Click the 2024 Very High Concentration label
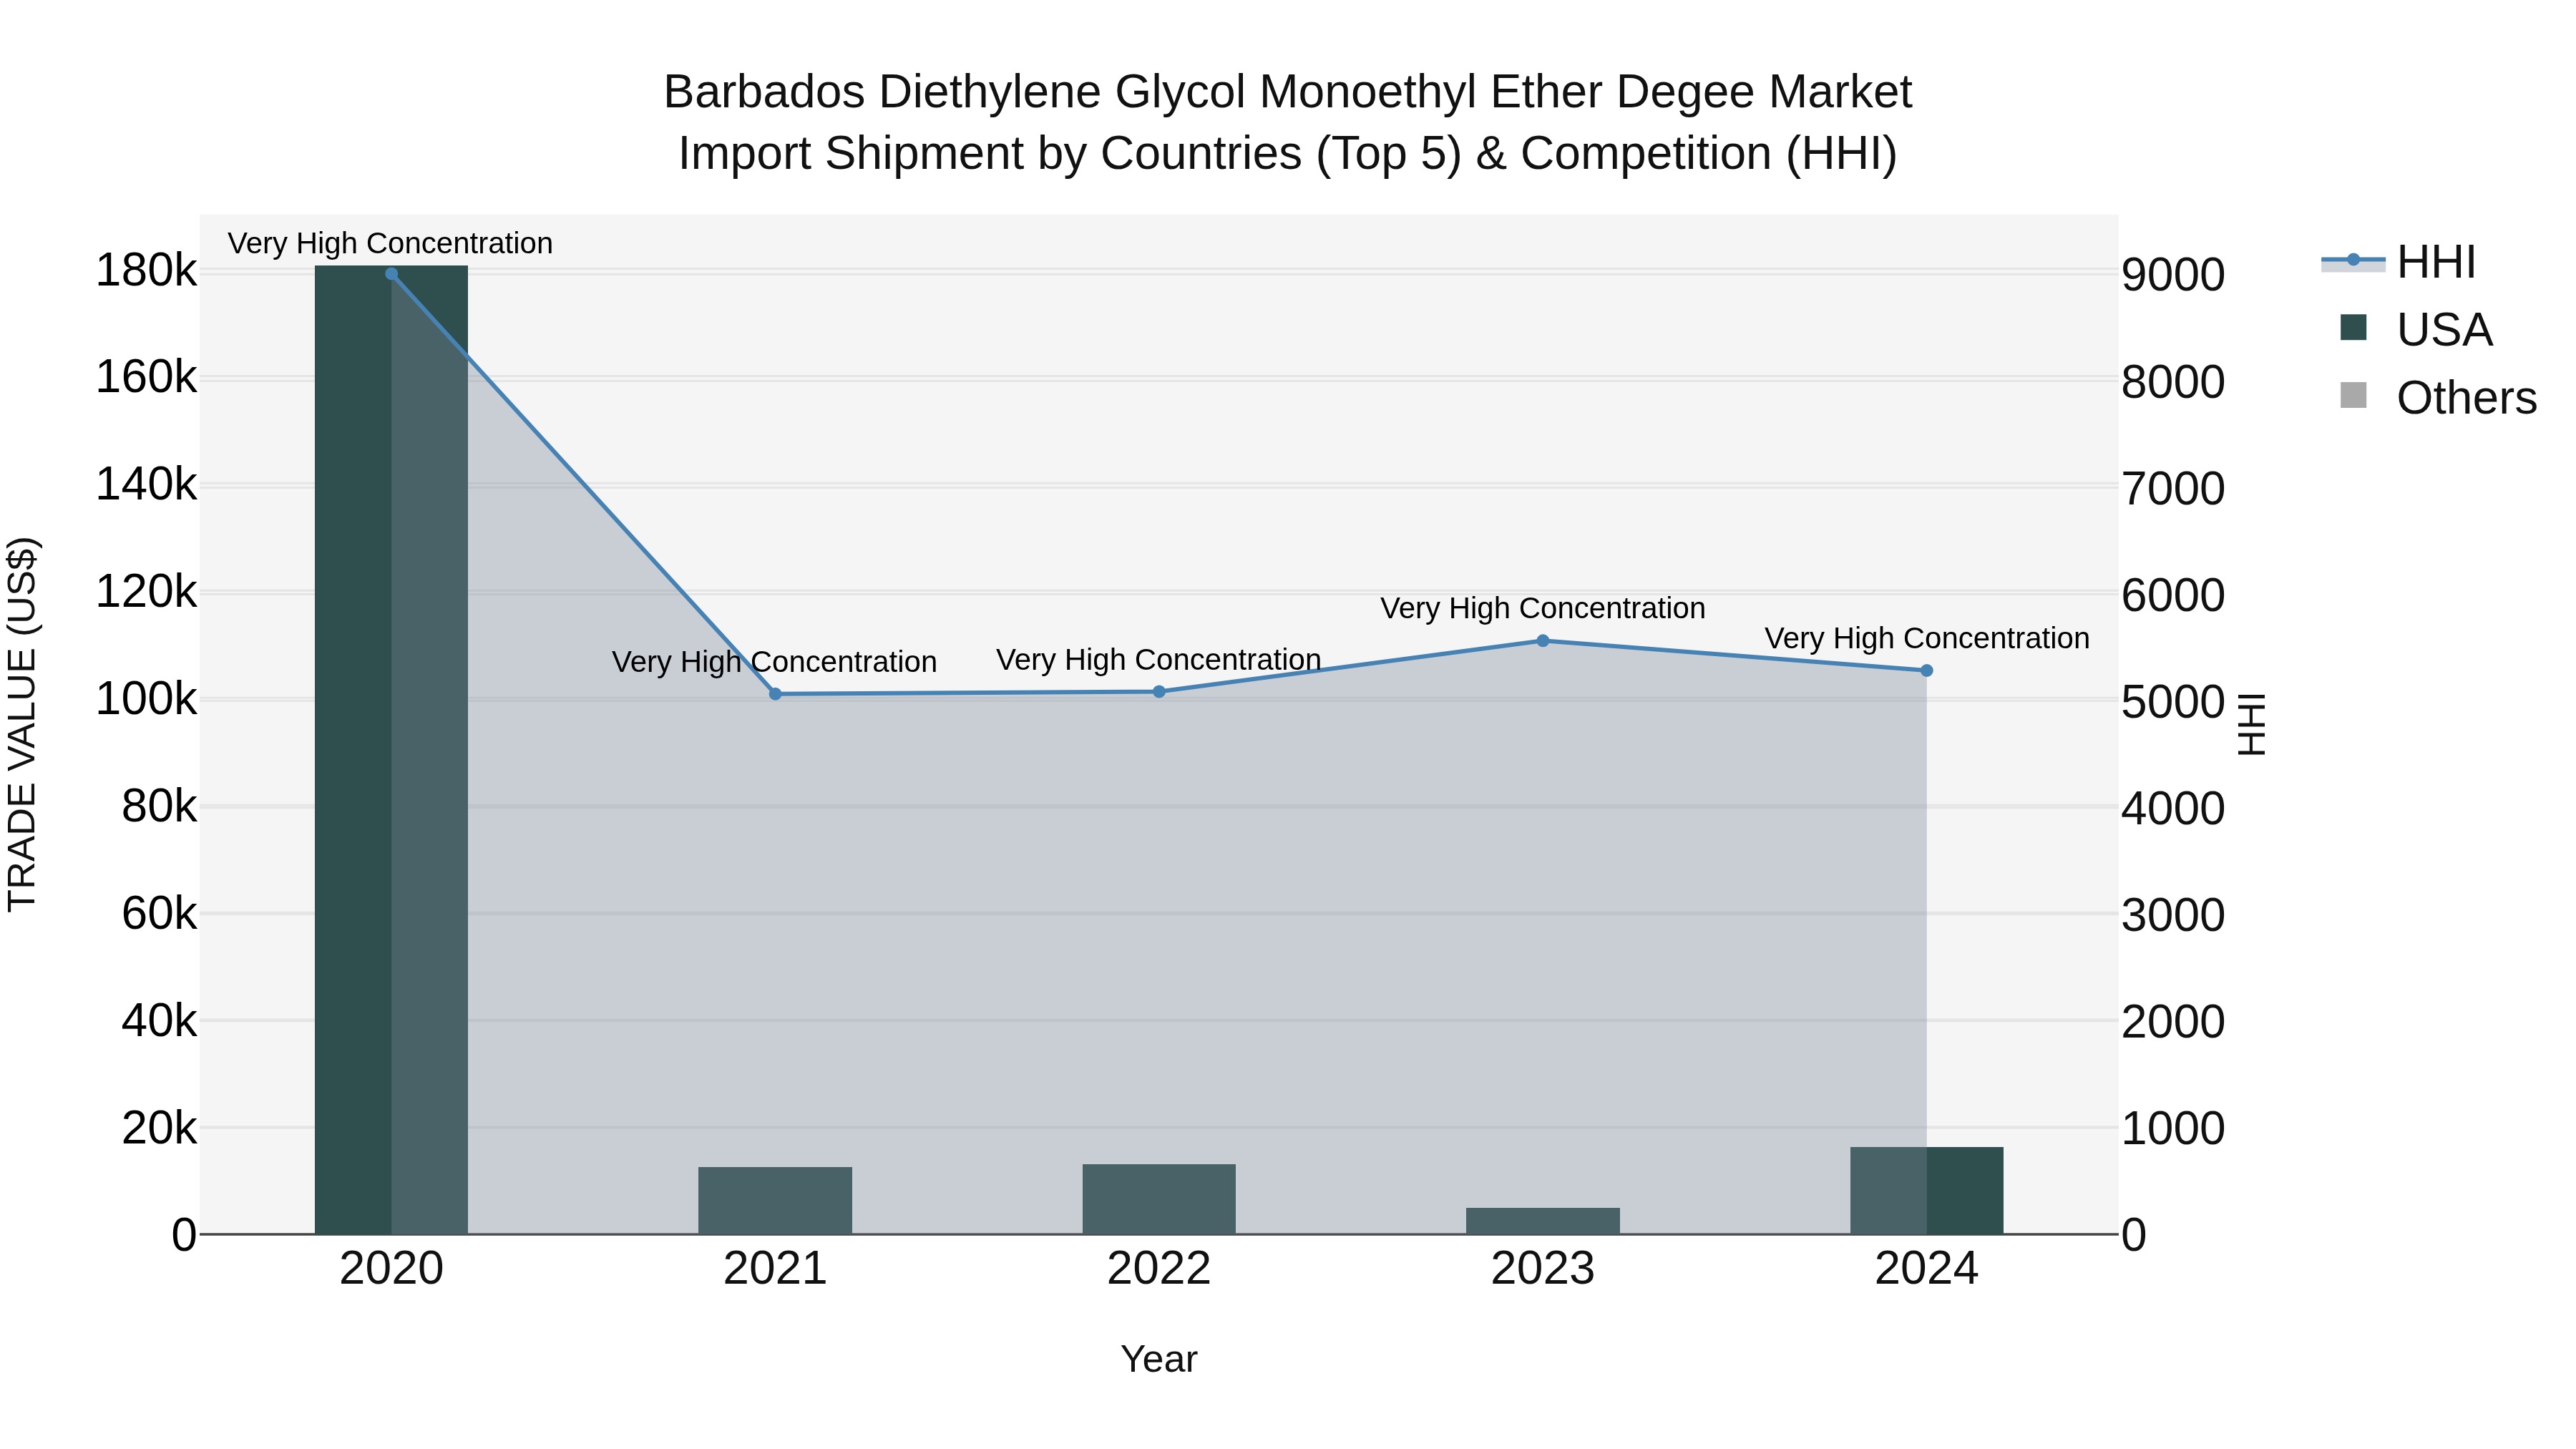The height and width of the screenshot is (1449, 2576). (x=1927, y=638)
